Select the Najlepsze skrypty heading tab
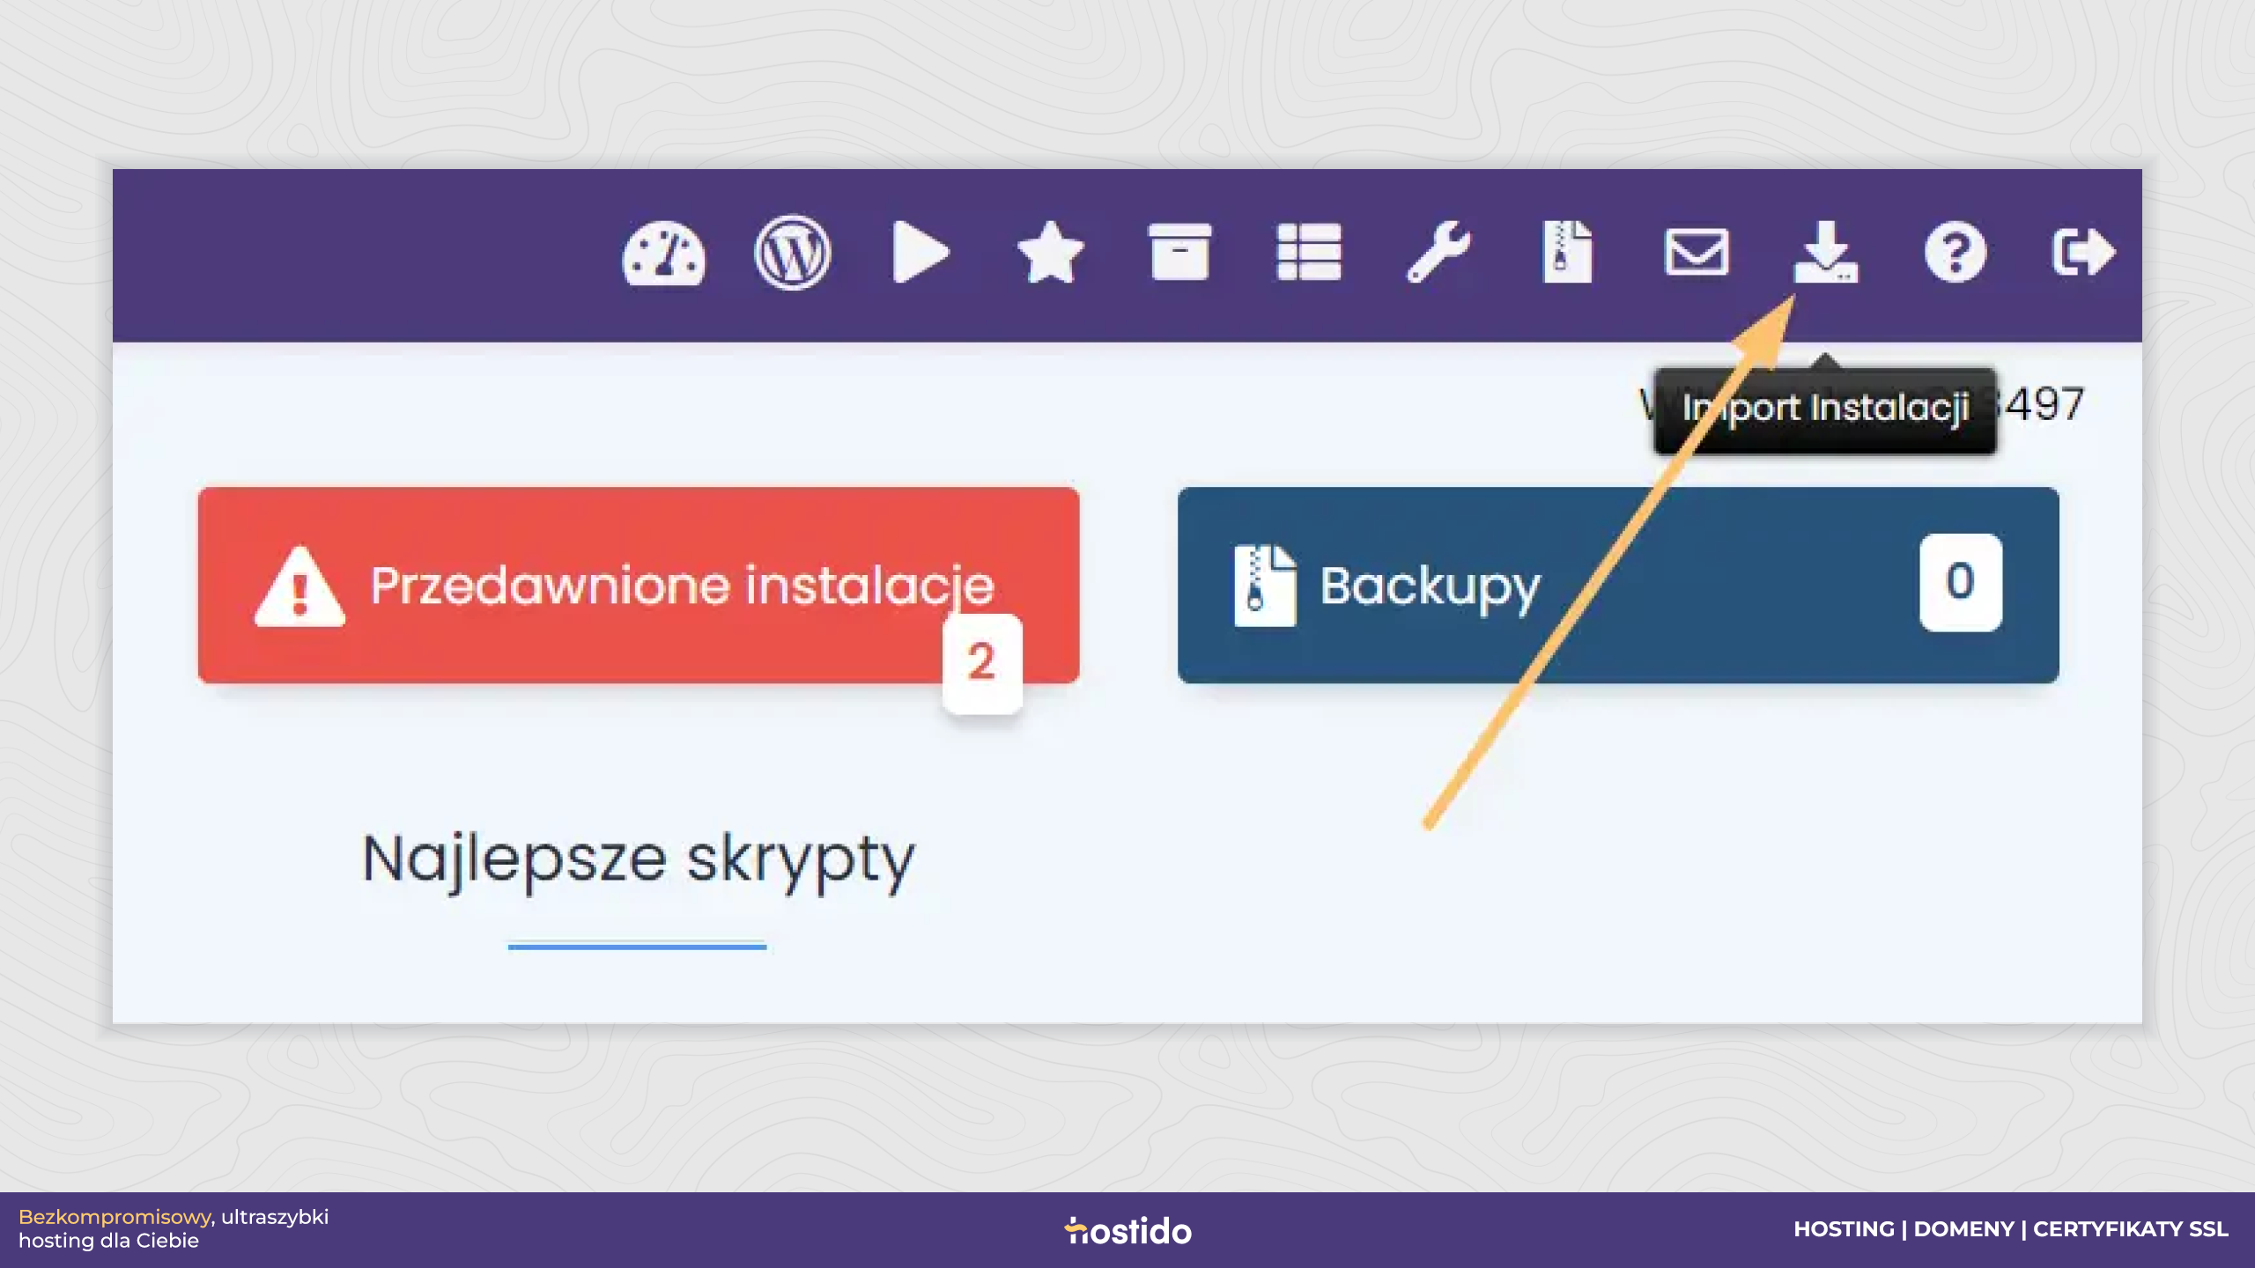This screenshot has height=1268, width=2255. click(639, 859)
